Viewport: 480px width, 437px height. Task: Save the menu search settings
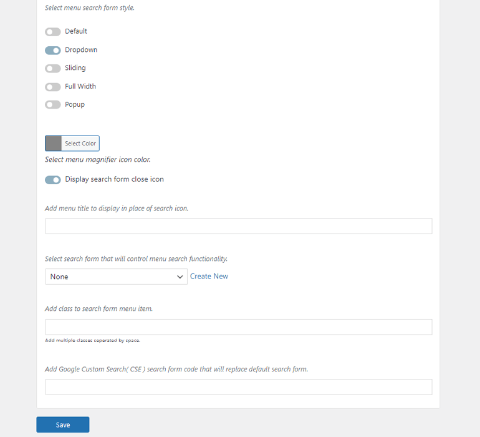coord(63,425)
